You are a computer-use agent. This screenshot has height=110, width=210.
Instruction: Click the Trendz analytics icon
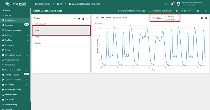click(3, 75)
